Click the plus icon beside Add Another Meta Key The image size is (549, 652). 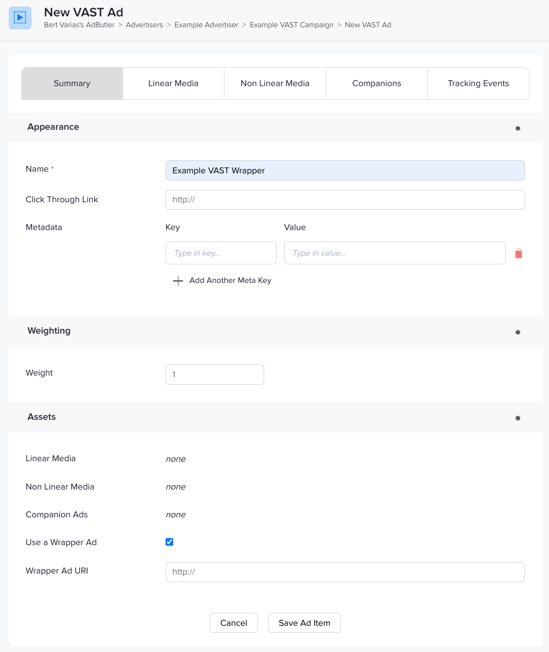click(x=178, y=281)
